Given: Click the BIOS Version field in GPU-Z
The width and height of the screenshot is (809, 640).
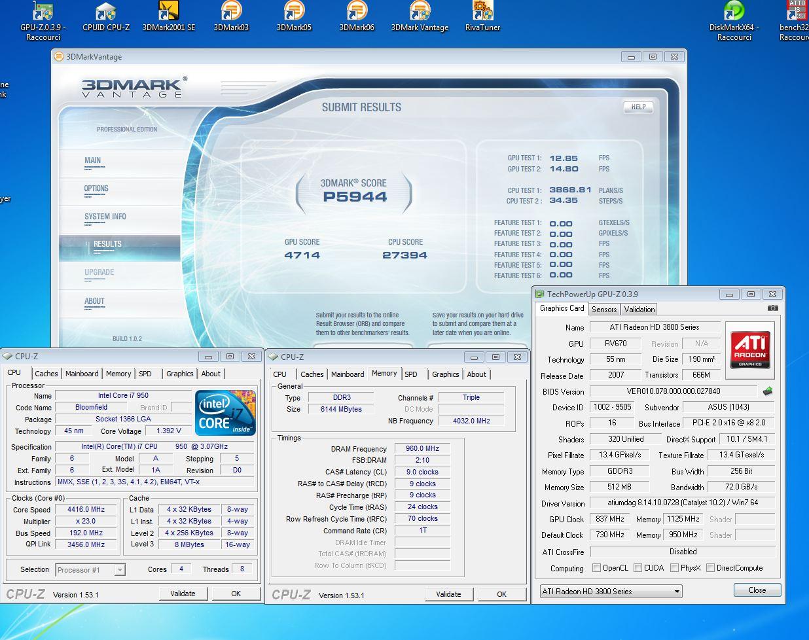Looking at the screenshot, I should click(x=674, y=391).
